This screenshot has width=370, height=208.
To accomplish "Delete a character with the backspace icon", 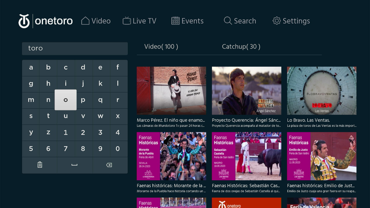I will (x=110, y=165).
